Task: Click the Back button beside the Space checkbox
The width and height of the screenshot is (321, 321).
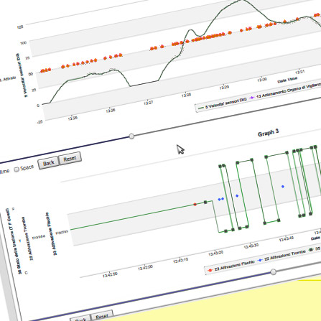Action: 48,163
